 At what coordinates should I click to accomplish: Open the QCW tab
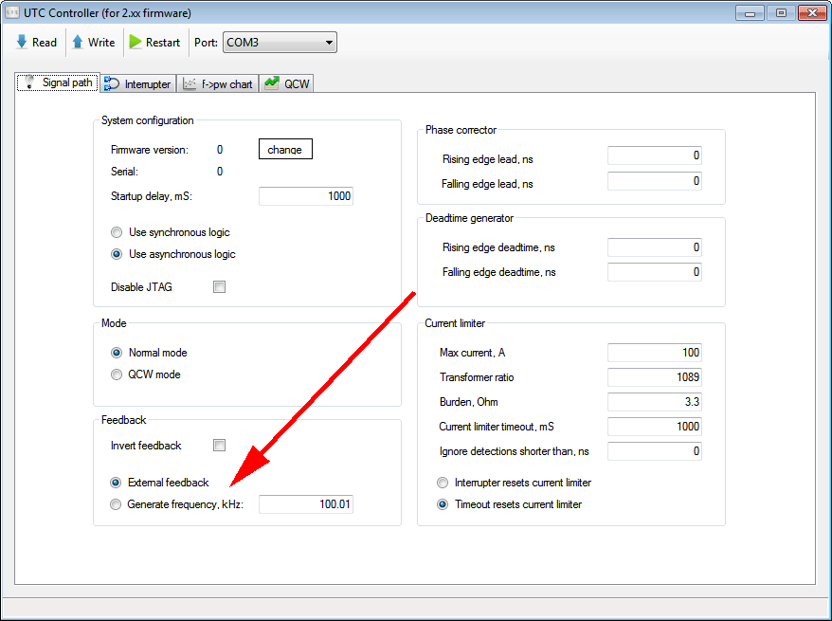pyautogui.click(x=287, y=83)
